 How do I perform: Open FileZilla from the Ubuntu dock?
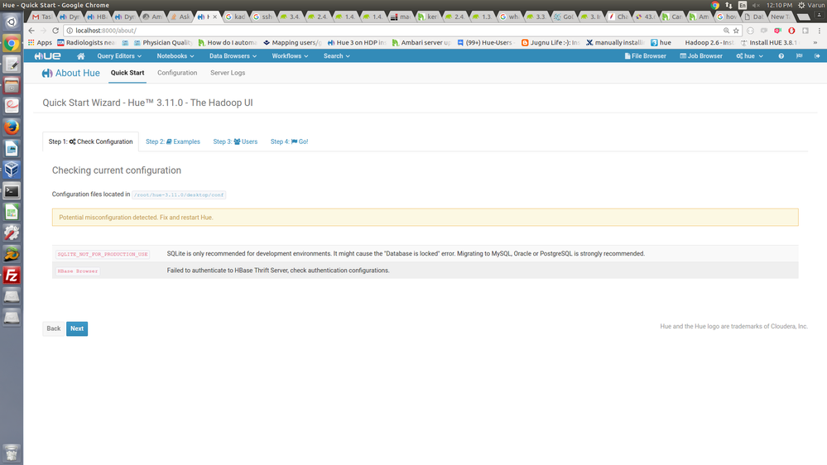(12, 276)
